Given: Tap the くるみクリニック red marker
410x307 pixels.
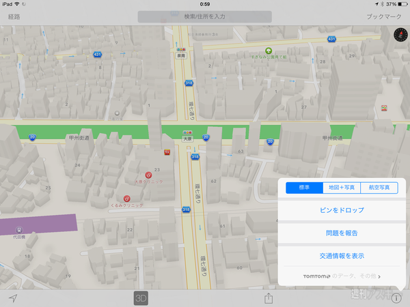Looking at the screenshot, I should (127, 199).
